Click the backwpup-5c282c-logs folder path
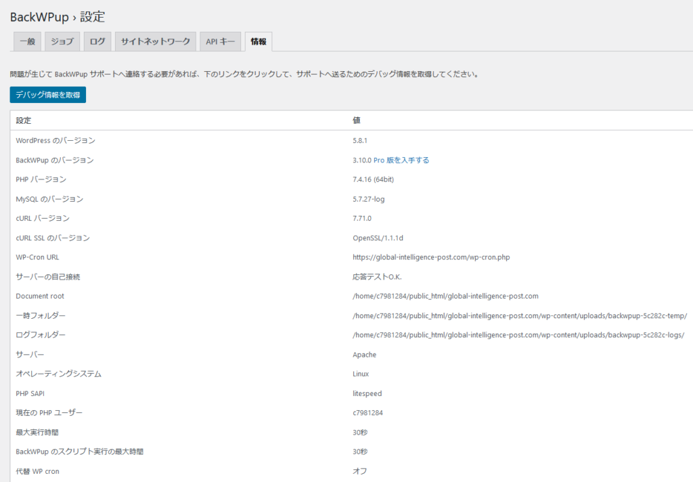This screenshot has height=482, width=693. pyautogui.click(x=518, y=335)
